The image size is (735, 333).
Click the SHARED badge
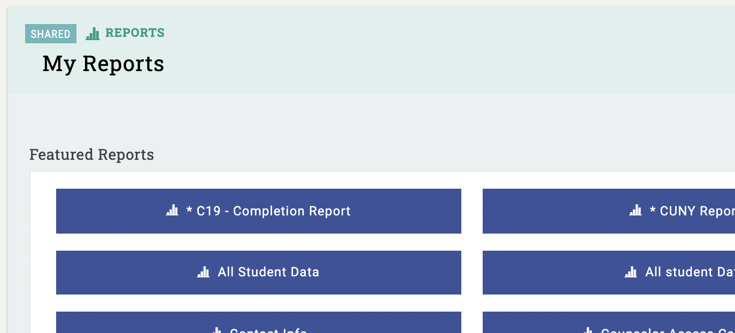coord(51,34)
